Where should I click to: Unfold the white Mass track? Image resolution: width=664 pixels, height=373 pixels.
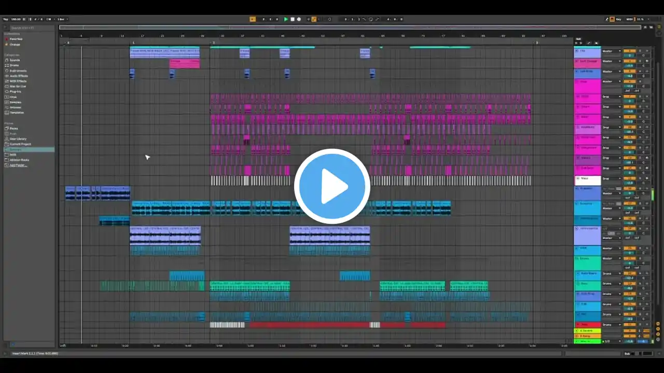click(578, 179)
